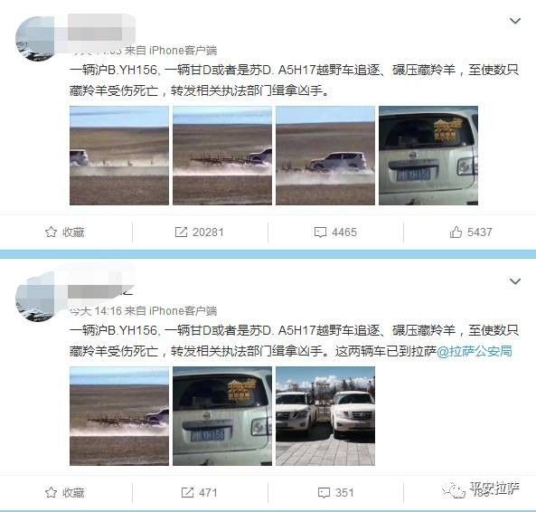Expand the second post's chevron menu
536x512 pixels.
click(515, 281)
